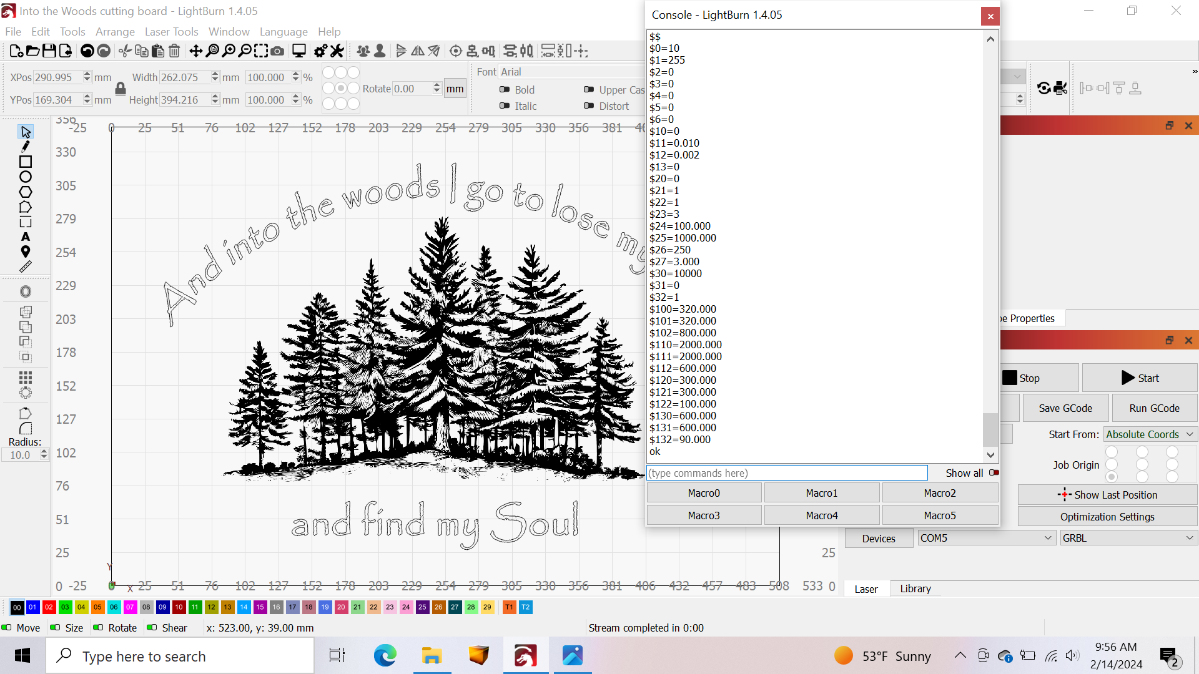Screen dimensions: 1199x674
Task: Click the Save floppy disk icon
Action: [x=49, y=51]
